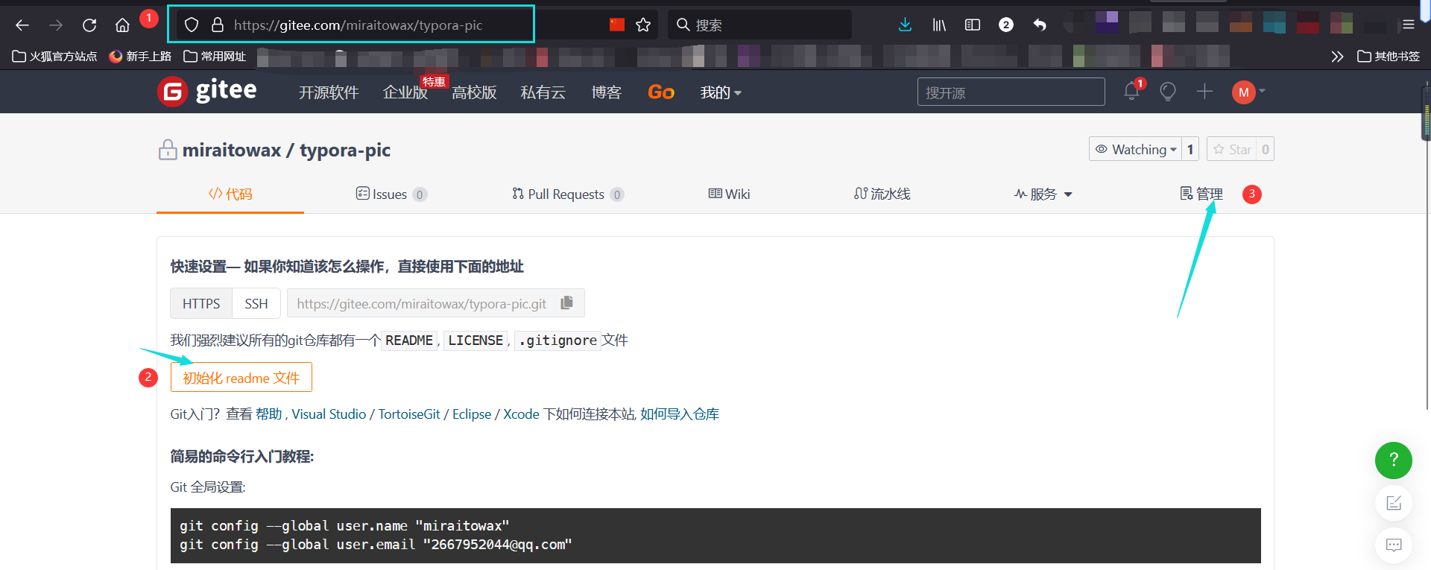Image resolution: width=1431 pixels, height=570 pixels.
Task: Open the Visual Studio link
Action: (329, 414)
